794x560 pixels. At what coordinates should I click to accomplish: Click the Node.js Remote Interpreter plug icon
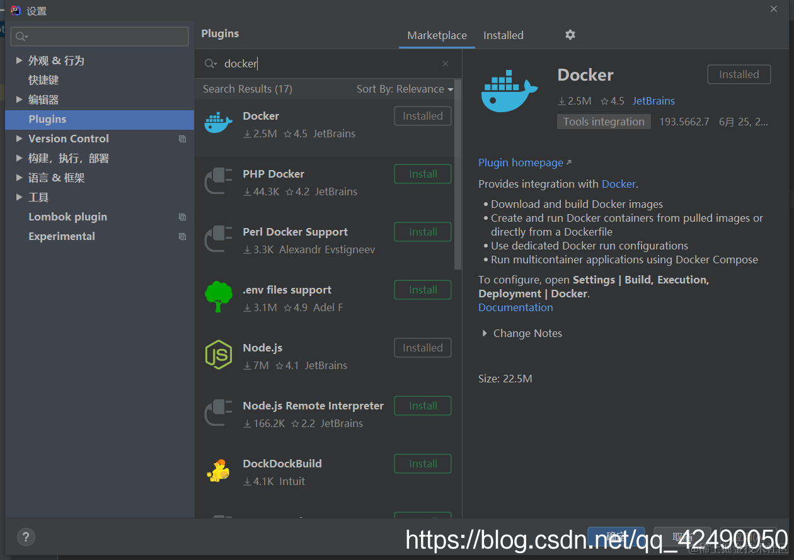coord(219,413)
